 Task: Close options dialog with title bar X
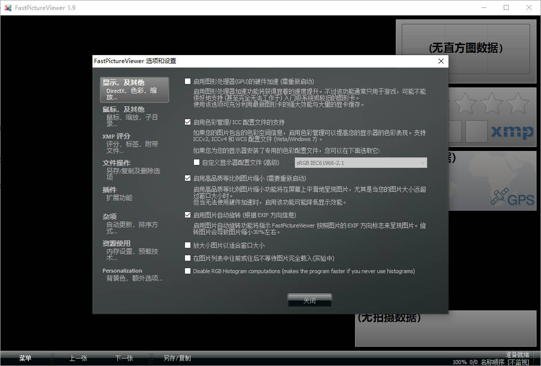[441, 61]
